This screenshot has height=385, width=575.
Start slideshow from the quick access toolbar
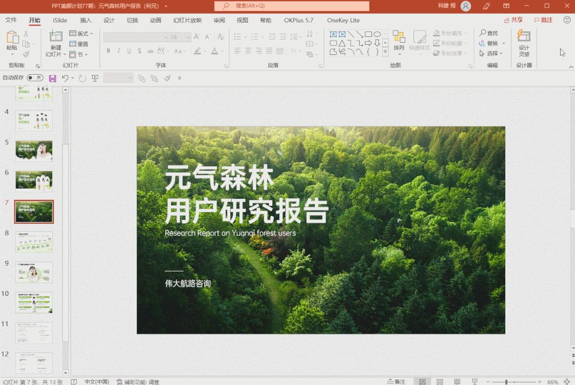point(94,78)
